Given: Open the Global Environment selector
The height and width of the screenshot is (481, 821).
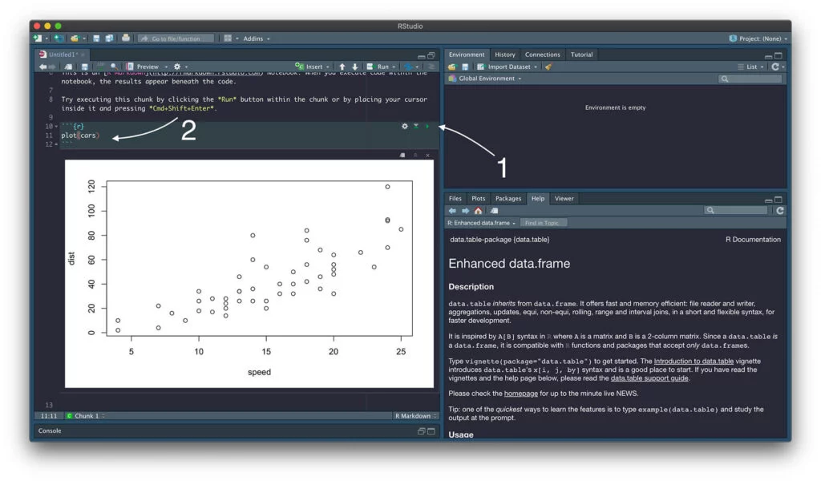Looking at the screenshot, I should [485, 79].
